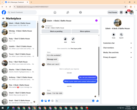This screenshot has height=110, width=137.
Task: Click the chat messages scrollbar
Action: click(x=99, y=71)
